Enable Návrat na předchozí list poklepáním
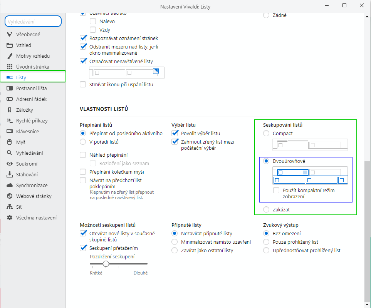 click(x=83, y=180)
